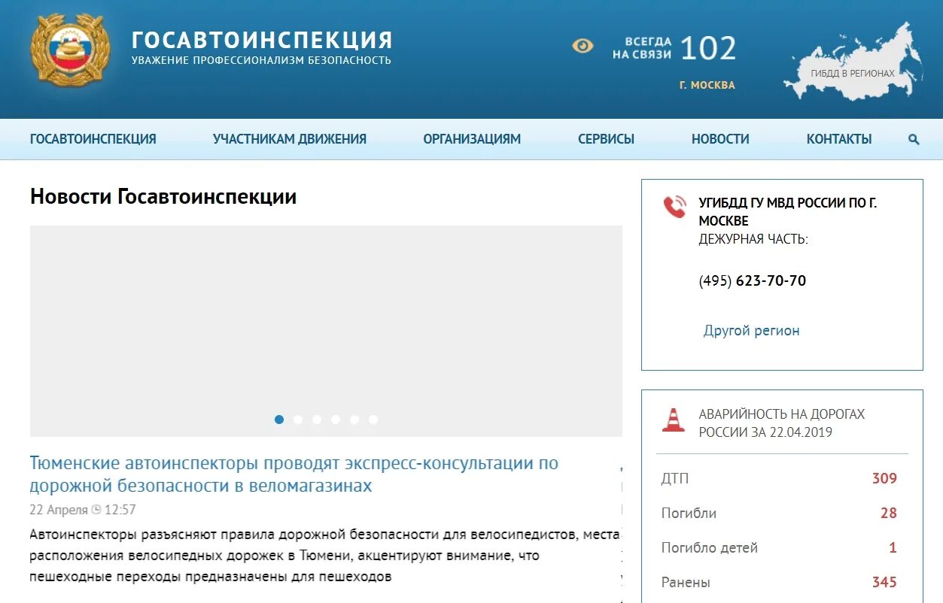This screenshot has width=943, height=603.
Task: Click the clock icon next to 12:57
Action: [96, 510]
